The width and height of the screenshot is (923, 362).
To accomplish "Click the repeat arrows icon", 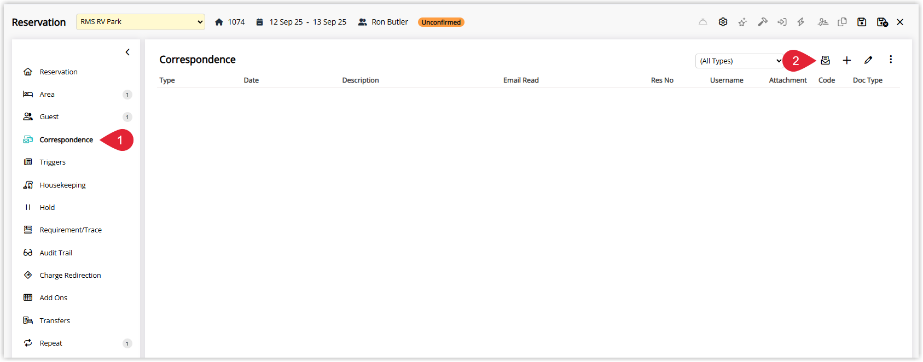I will click(x=28, y=343).
